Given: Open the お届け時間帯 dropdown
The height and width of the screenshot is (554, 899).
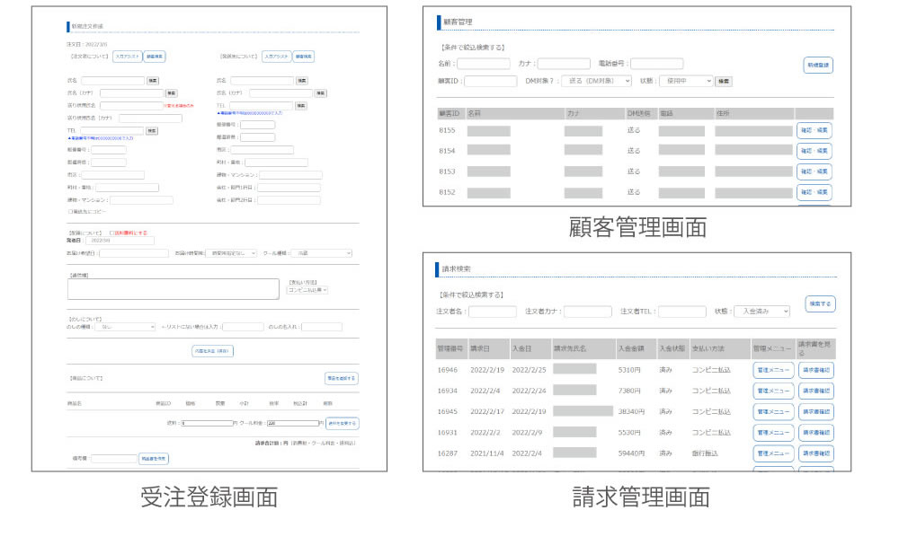Looking at the screenshot, I should (230, 253).
